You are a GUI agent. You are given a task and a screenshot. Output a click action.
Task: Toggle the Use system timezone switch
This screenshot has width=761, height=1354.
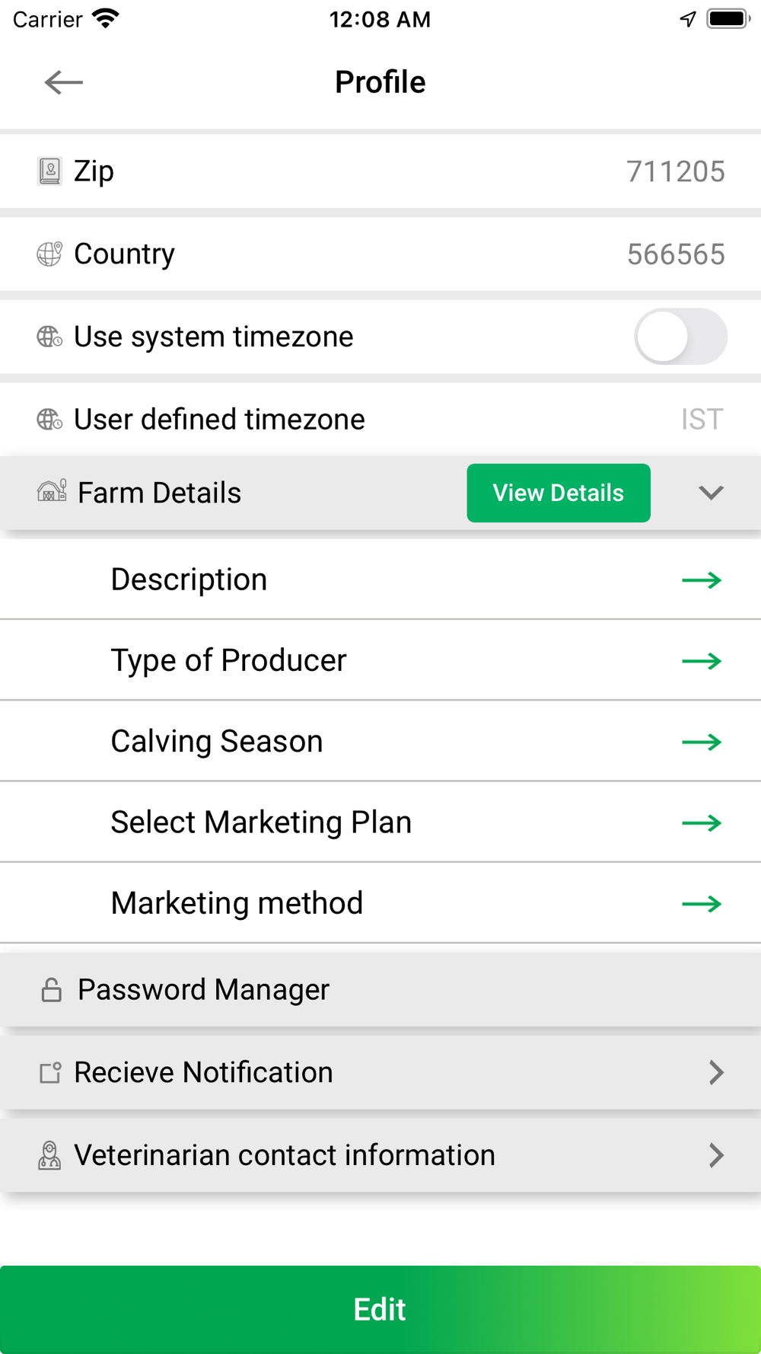pyautogui.click(x=680, y=337)
